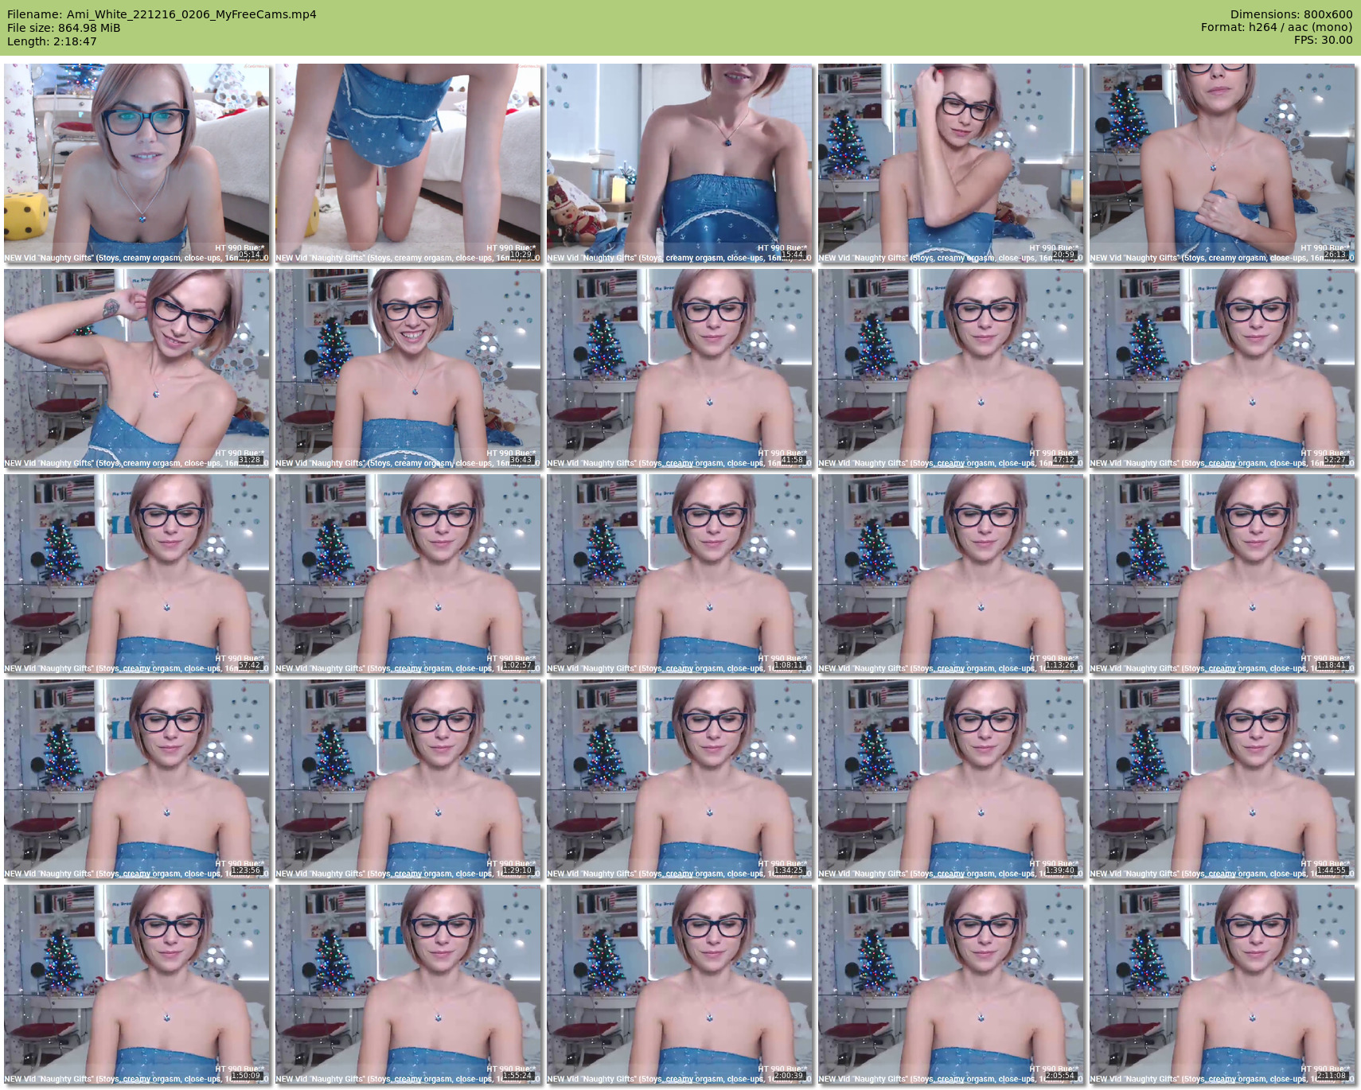
Task: Select the frame at 10:29
Action: coord(408,164)
